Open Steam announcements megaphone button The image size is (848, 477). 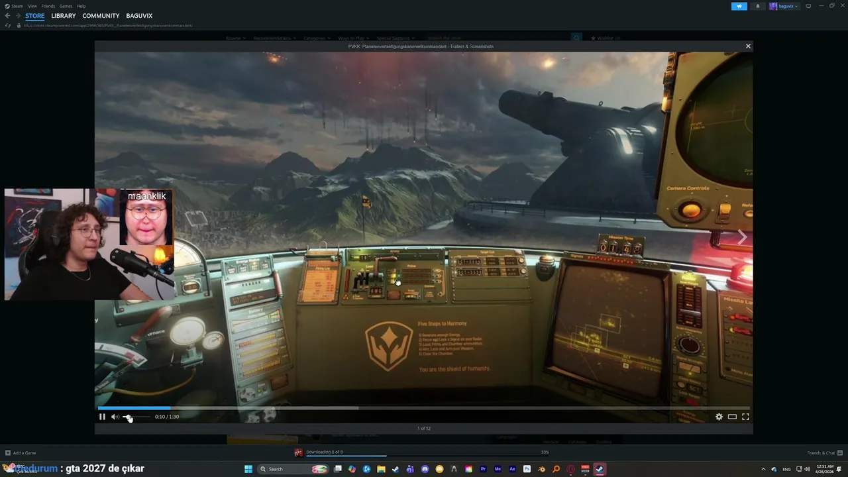tap(739, 6)
